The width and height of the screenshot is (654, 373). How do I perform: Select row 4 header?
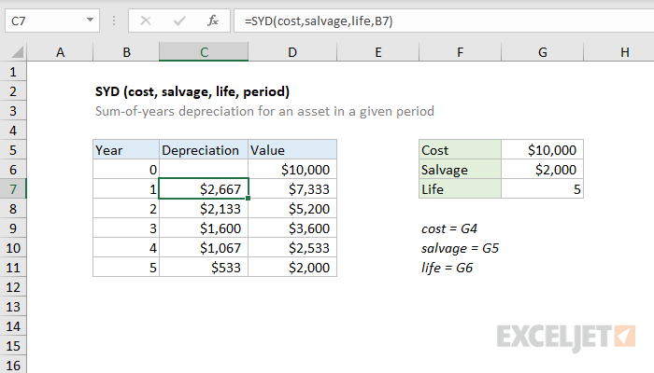pos(13,131)
